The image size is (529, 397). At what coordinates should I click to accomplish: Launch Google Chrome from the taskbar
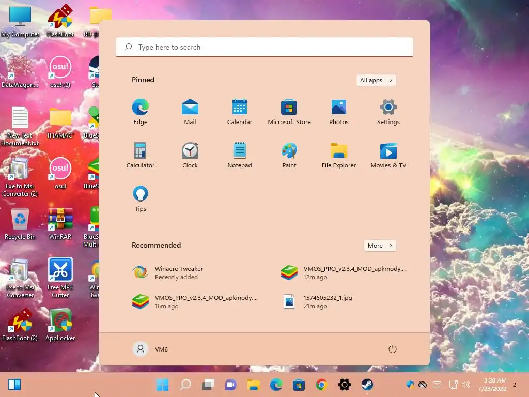tap(321, 385)
